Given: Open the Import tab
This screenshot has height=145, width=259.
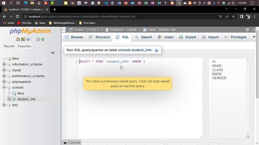Looking at the screenshot, I should [x=210, y=37].
